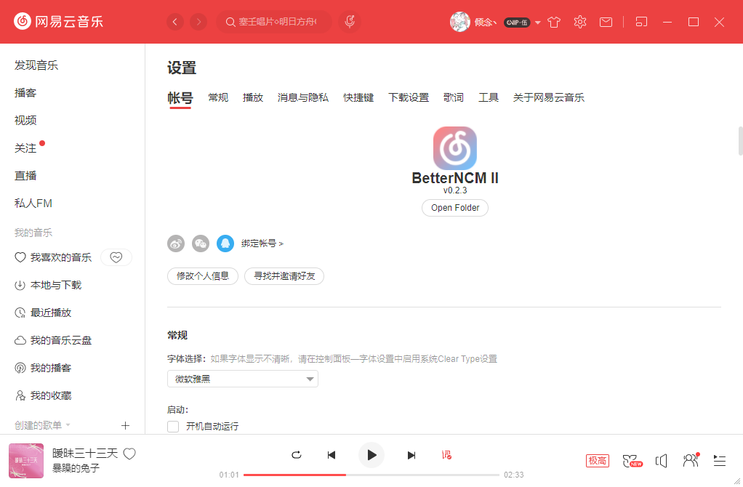The image size is (743, 487).
Task: Click the Weibo account icon
Action: point(176,243)
